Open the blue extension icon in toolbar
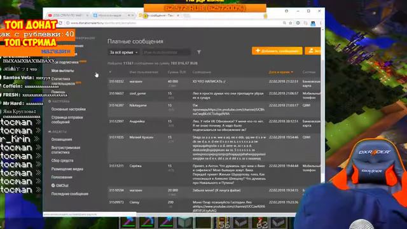This screenshot has width=407, height=229. click(x=313, y=24)
